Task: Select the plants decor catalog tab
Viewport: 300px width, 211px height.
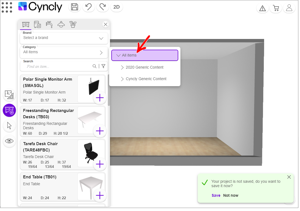Action: click(73, 24)
